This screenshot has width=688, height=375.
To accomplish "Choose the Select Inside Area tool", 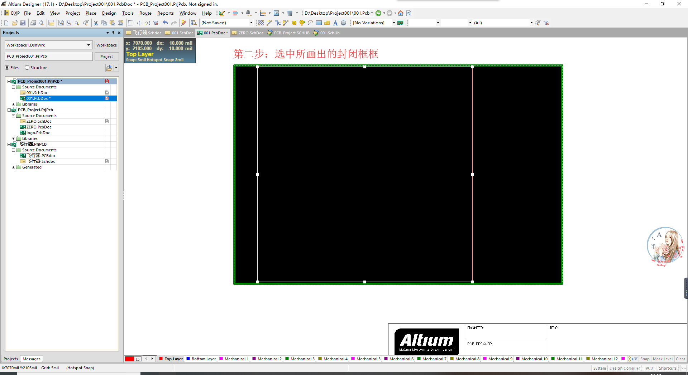I will click(131, 23).
